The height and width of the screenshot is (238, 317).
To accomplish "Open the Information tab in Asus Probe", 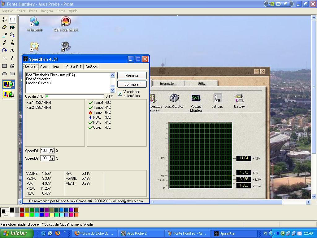I will [168, 84].
